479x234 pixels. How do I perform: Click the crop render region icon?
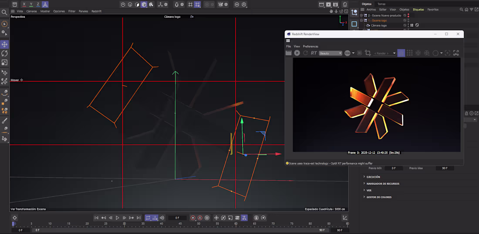(x=368, y=53)
